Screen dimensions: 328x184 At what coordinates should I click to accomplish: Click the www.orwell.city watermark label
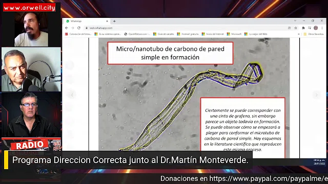[29, 8]
